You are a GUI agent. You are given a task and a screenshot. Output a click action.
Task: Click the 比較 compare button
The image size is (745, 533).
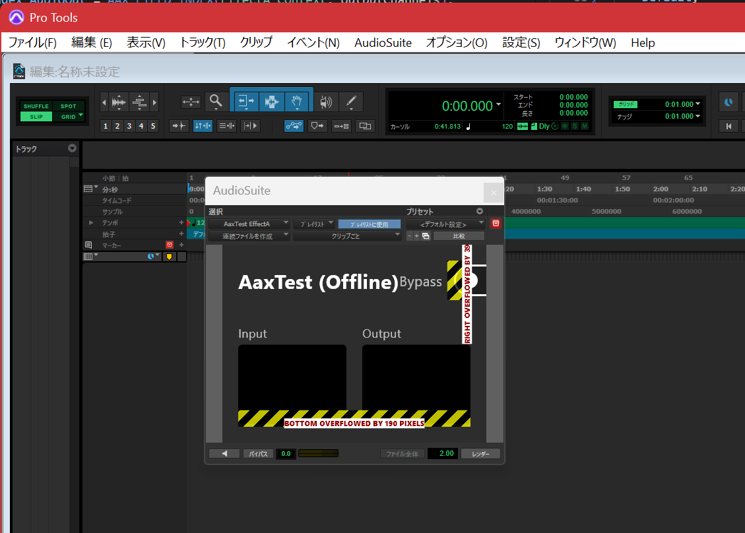[459, 236]
